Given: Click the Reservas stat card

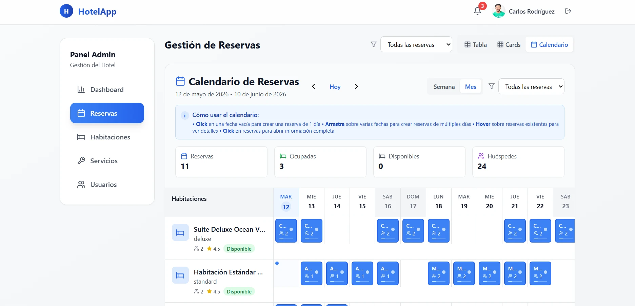Looking at the screenshot, I should pos(221,162).
